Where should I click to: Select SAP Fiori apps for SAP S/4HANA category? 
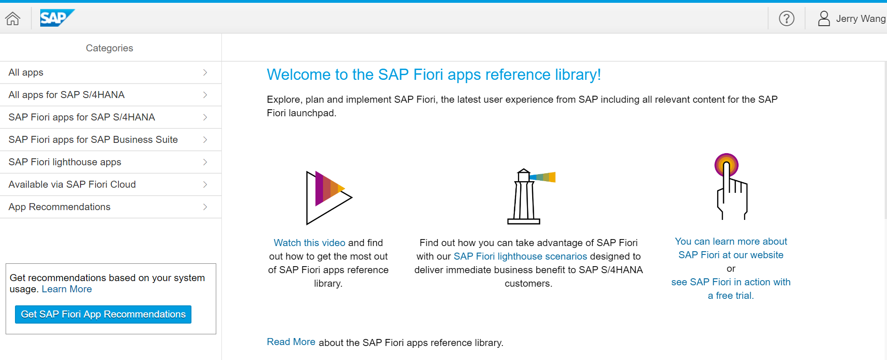pyautogui.click(x=110, y=117)
